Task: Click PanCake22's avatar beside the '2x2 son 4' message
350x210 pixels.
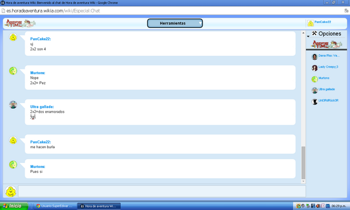Action: (x=13, y=37)
